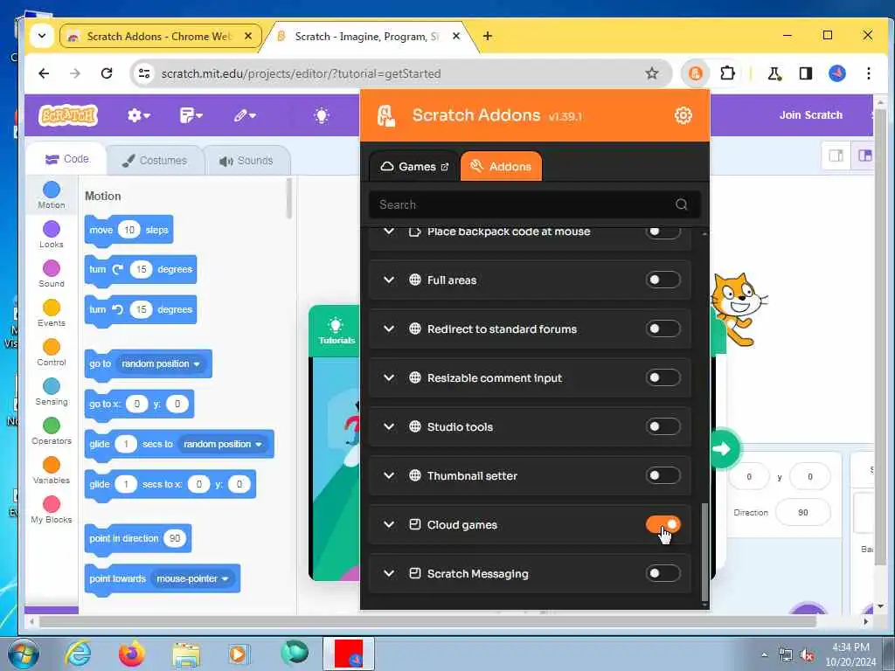Expand Redirect to standard forums details

pyautogui.click(x=389, y=329)
